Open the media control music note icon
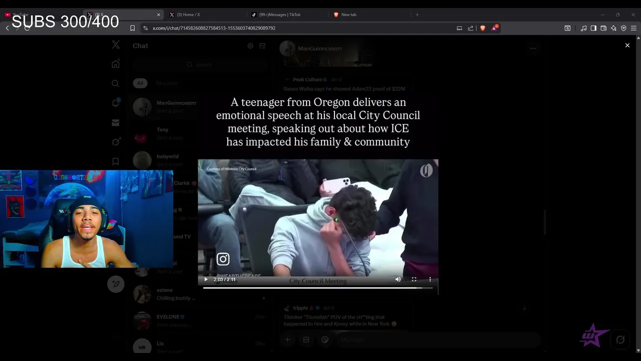This screenshot has width=641, height=361. [583, 28]
